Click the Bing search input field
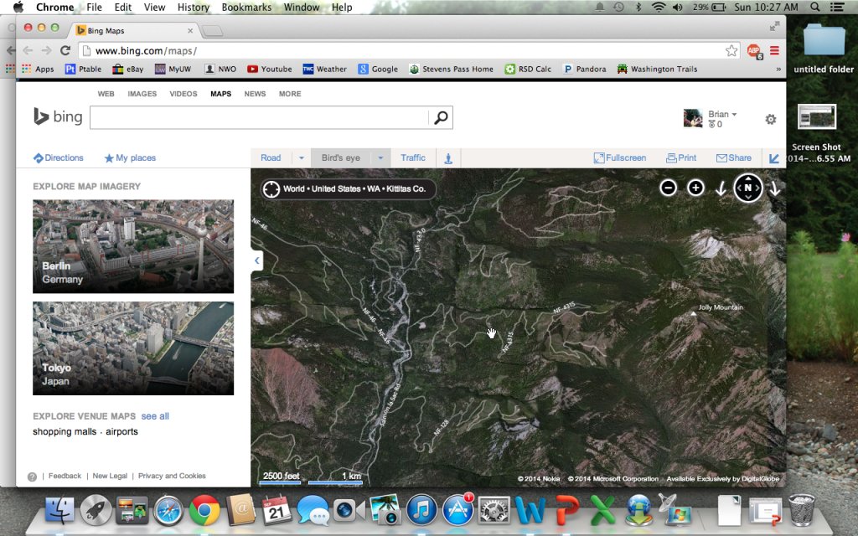Image resolution: width=858 pixels, height=536 pixels. coord(260,117)
